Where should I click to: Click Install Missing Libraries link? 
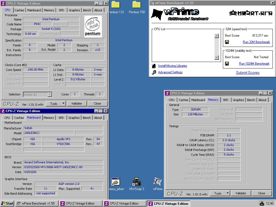click(172, 66)
